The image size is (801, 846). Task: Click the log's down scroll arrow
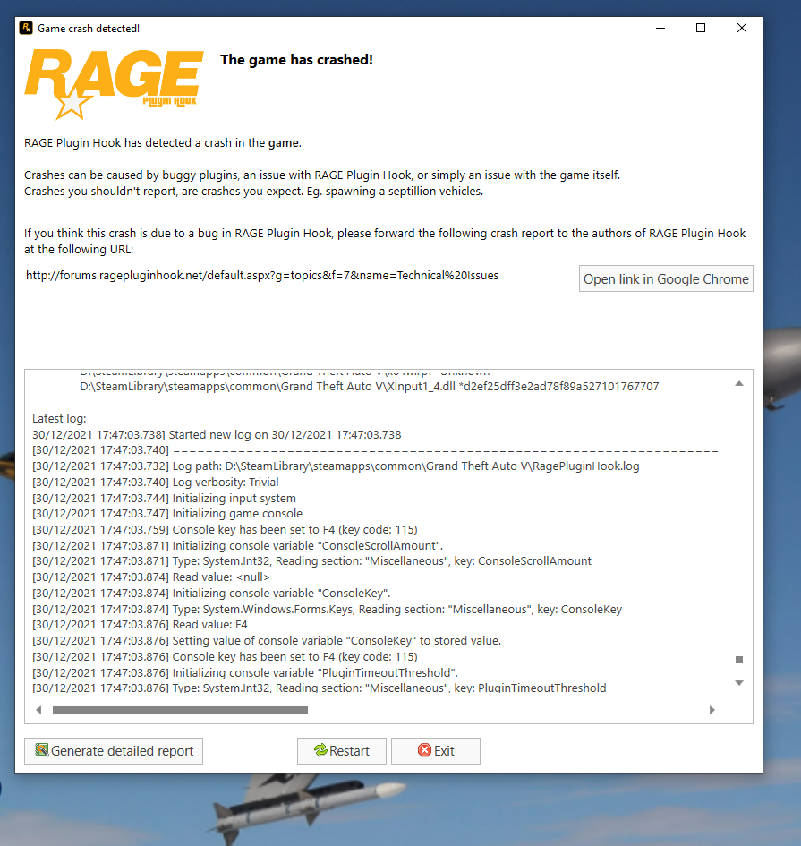coord(739,683)
